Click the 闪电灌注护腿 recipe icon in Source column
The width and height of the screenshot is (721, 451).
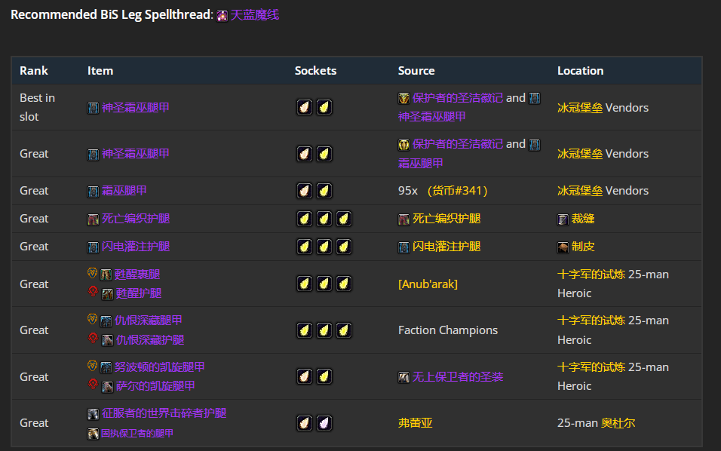coord(404,246)
